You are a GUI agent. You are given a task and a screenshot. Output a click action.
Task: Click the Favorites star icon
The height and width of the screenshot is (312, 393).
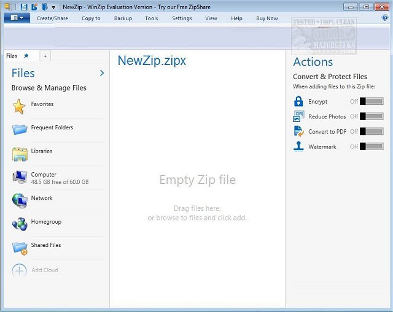19,107
